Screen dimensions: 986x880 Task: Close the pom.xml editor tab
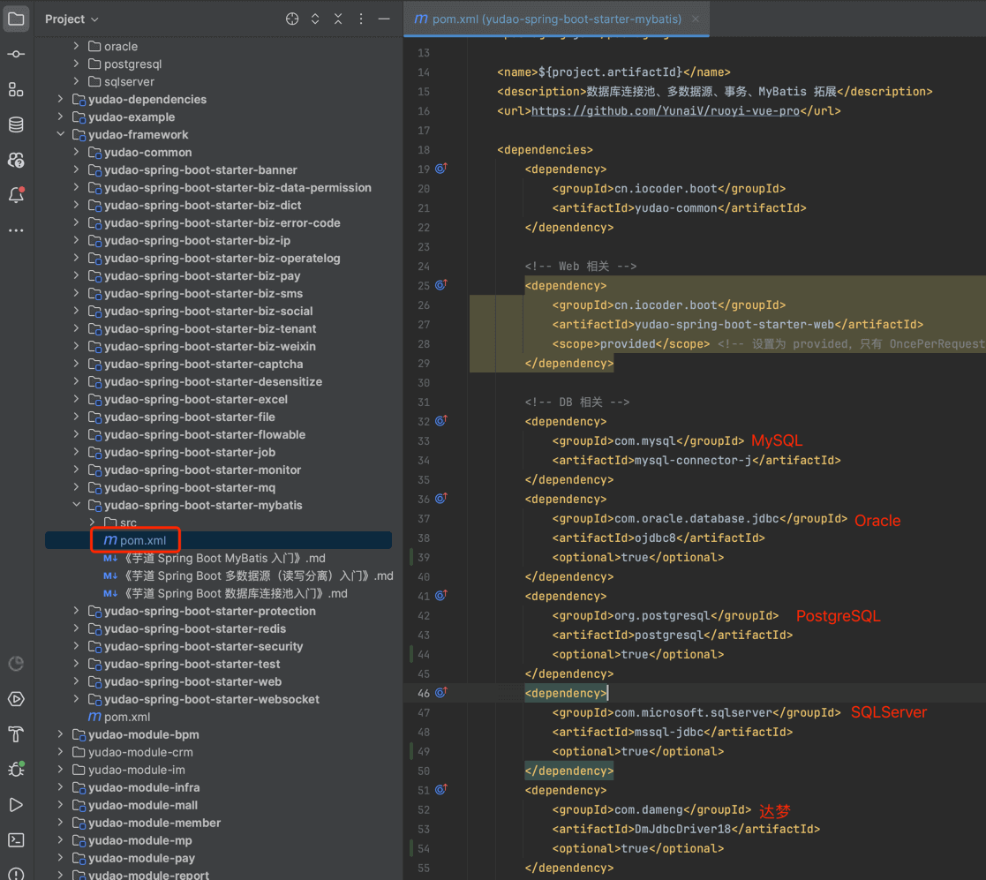pos(696,19)
